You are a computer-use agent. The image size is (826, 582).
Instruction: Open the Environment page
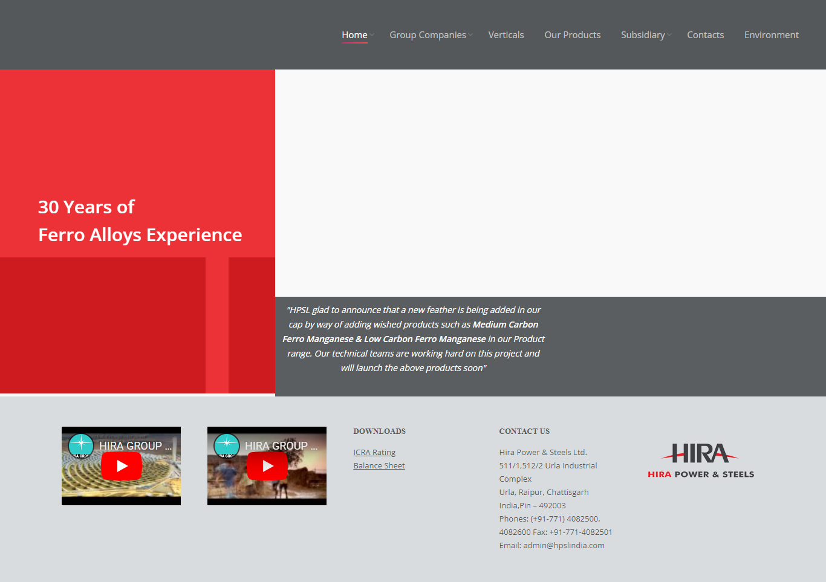point(772,35)
